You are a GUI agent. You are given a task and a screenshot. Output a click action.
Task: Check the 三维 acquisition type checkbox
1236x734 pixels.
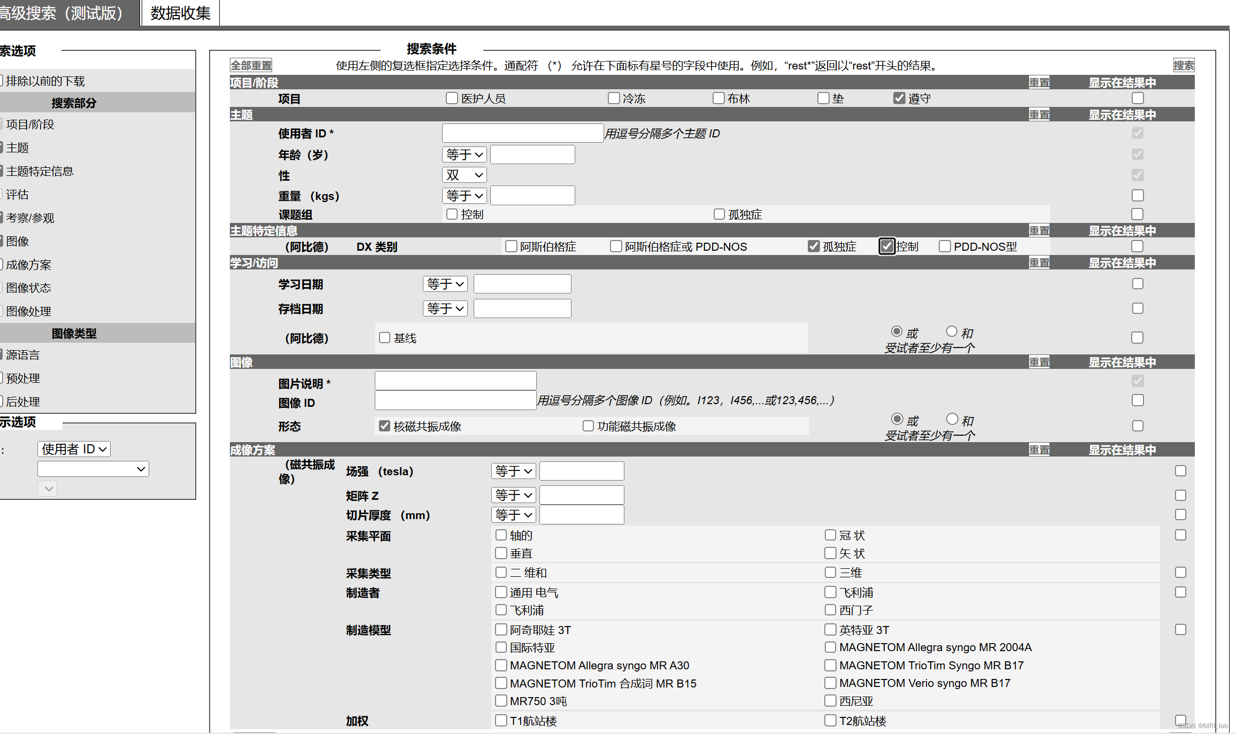pos(830,572)
